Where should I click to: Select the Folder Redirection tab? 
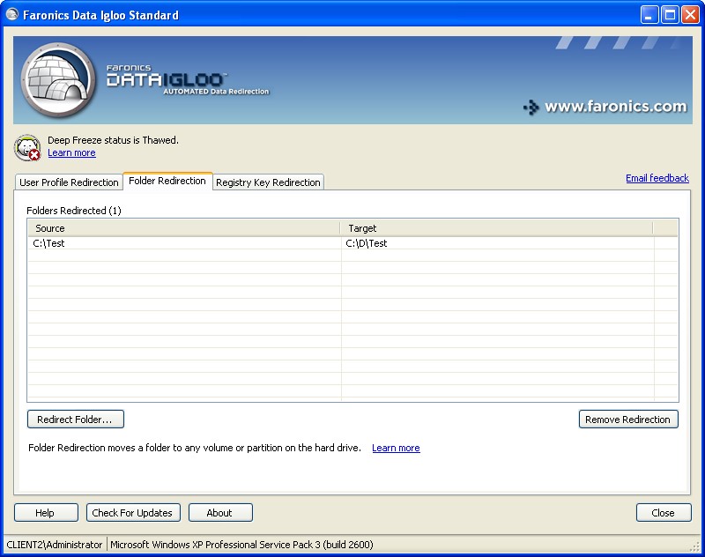pyautogui.click(x=167, y=181)
